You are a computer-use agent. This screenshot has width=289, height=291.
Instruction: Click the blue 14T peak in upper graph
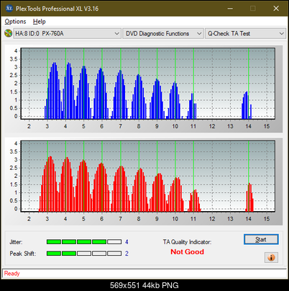247,106
